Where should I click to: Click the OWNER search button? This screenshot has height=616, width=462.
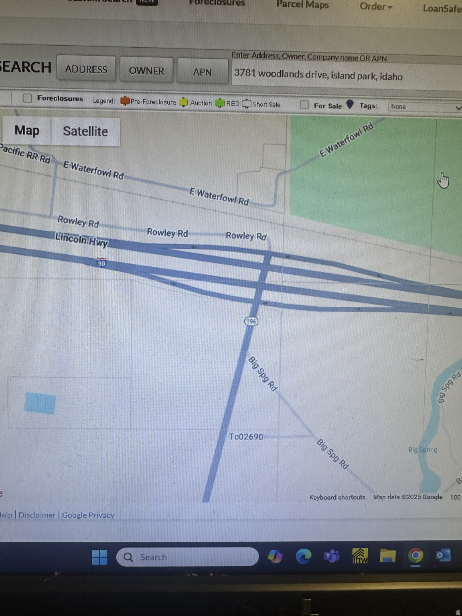click(146, 71)
